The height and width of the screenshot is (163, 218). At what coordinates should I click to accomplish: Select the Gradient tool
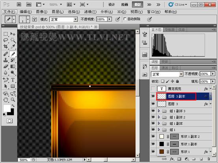point(13,66)
